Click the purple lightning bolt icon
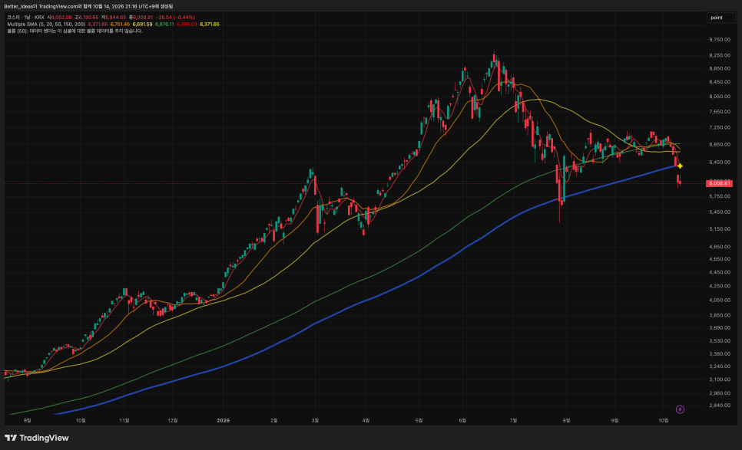Screen dimensions: 742x450 [680, 409]
